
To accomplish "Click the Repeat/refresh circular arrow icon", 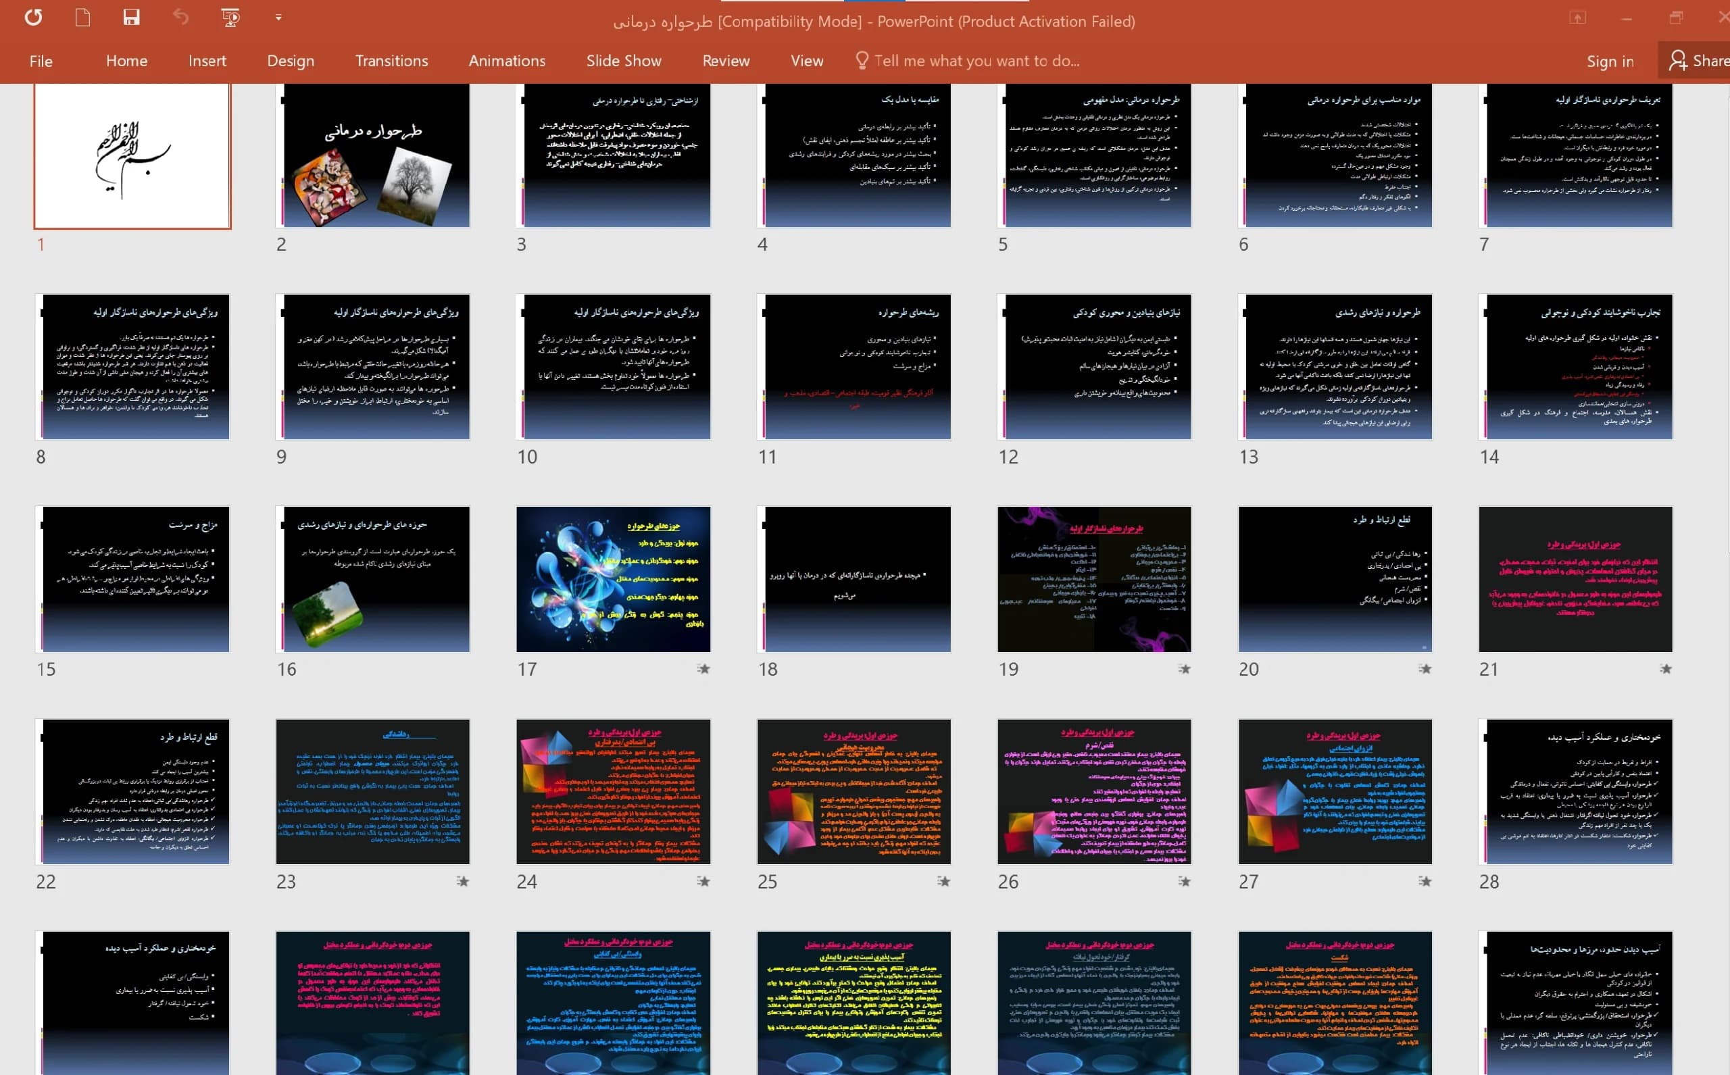I will (33, 18).
